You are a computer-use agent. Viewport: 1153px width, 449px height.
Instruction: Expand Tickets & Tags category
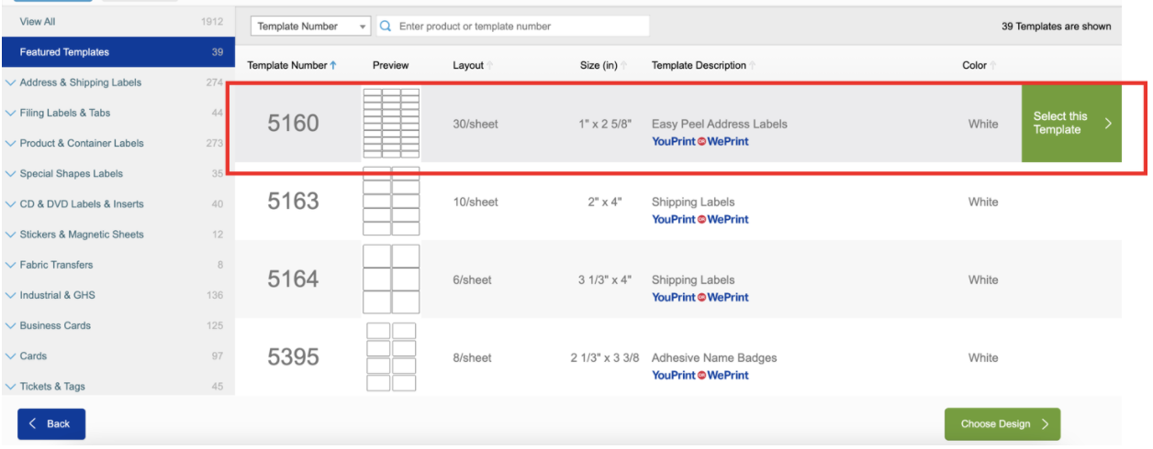click(11, 386)
